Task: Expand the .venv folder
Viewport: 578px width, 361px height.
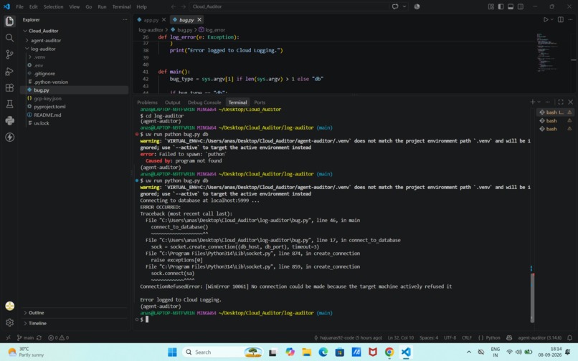Action: [30, 57]
